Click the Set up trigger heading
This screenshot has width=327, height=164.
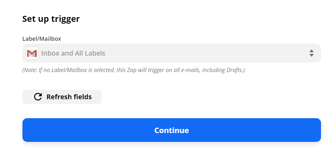[51, 19]
